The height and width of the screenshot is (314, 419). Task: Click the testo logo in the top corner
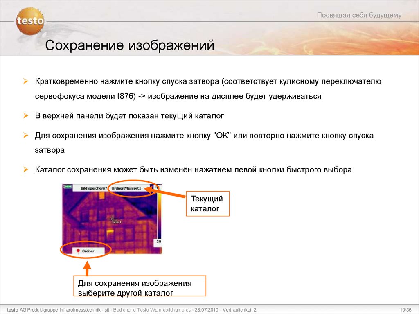pyautogui.click(x=30, y=21)
